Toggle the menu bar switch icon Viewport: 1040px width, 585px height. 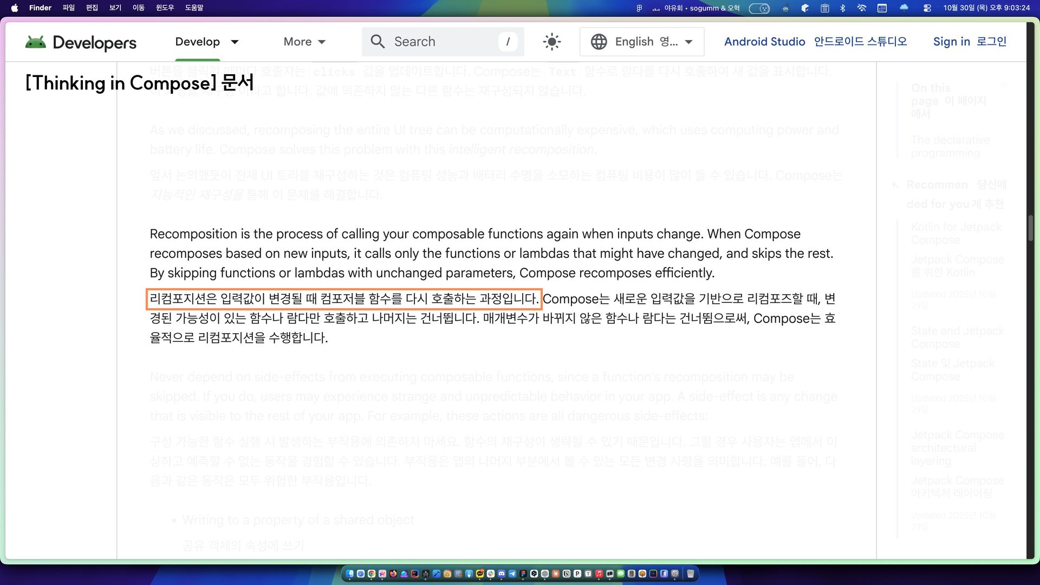coord(759,8)
